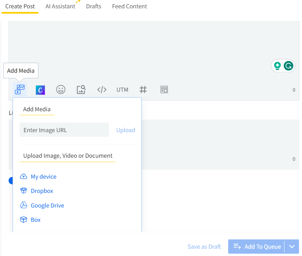Click the Add Media toolbar icon
The height and width of the screenshot is (256, 302).
20,90
